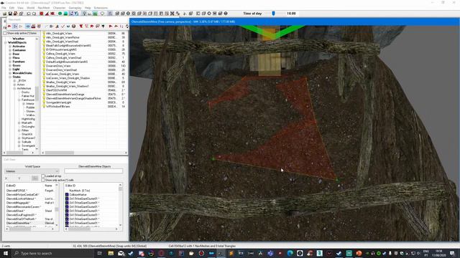Open the World Space Interiors dropdown

click(32, 171)
